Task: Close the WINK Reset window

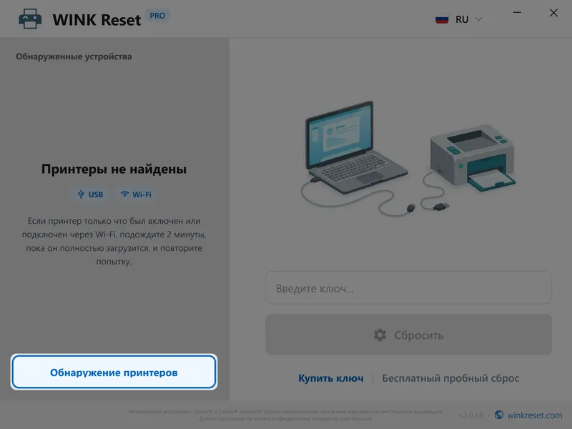Action: pyautogui.click(x=553, y=13)
